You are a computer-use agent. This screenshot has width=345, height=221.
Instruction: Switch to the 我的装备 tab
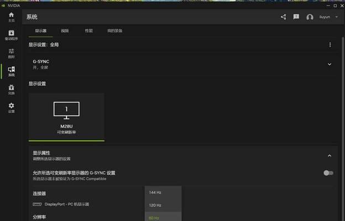pyautogui.click(x=115, y=31)
